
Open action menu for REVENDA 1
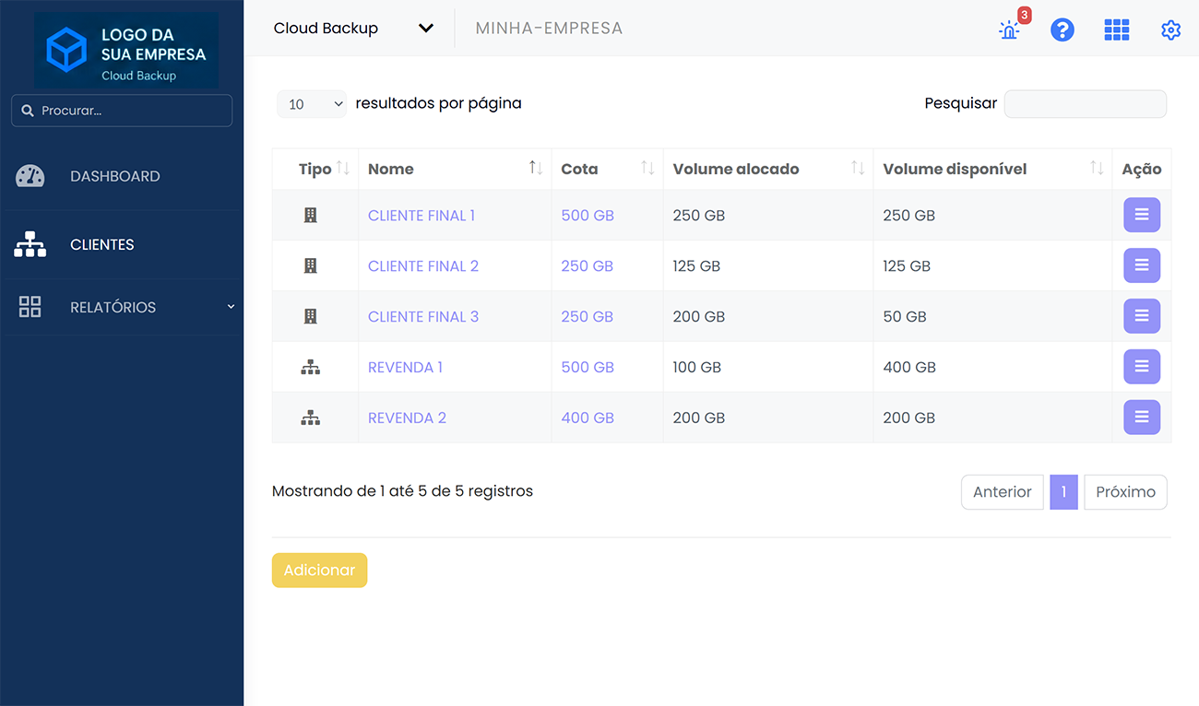1142,367
